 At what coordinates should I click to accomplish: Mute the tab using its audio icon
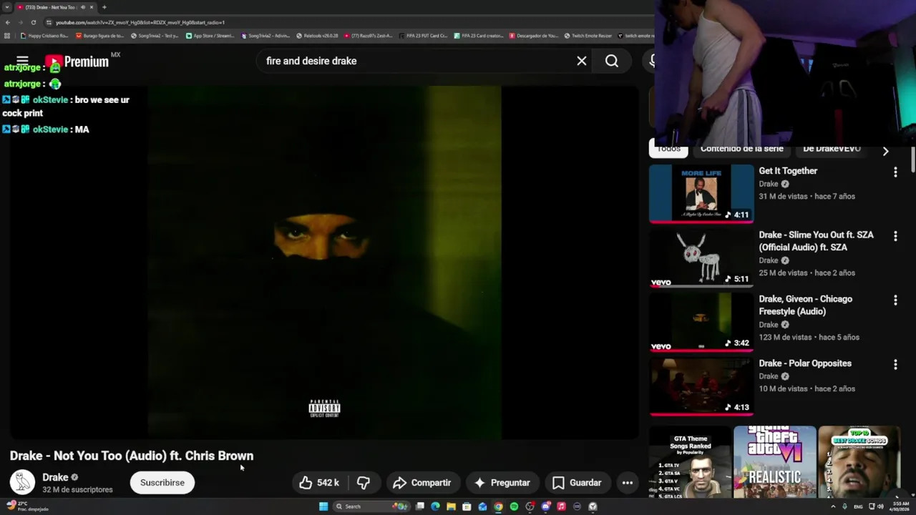(83, 7)
